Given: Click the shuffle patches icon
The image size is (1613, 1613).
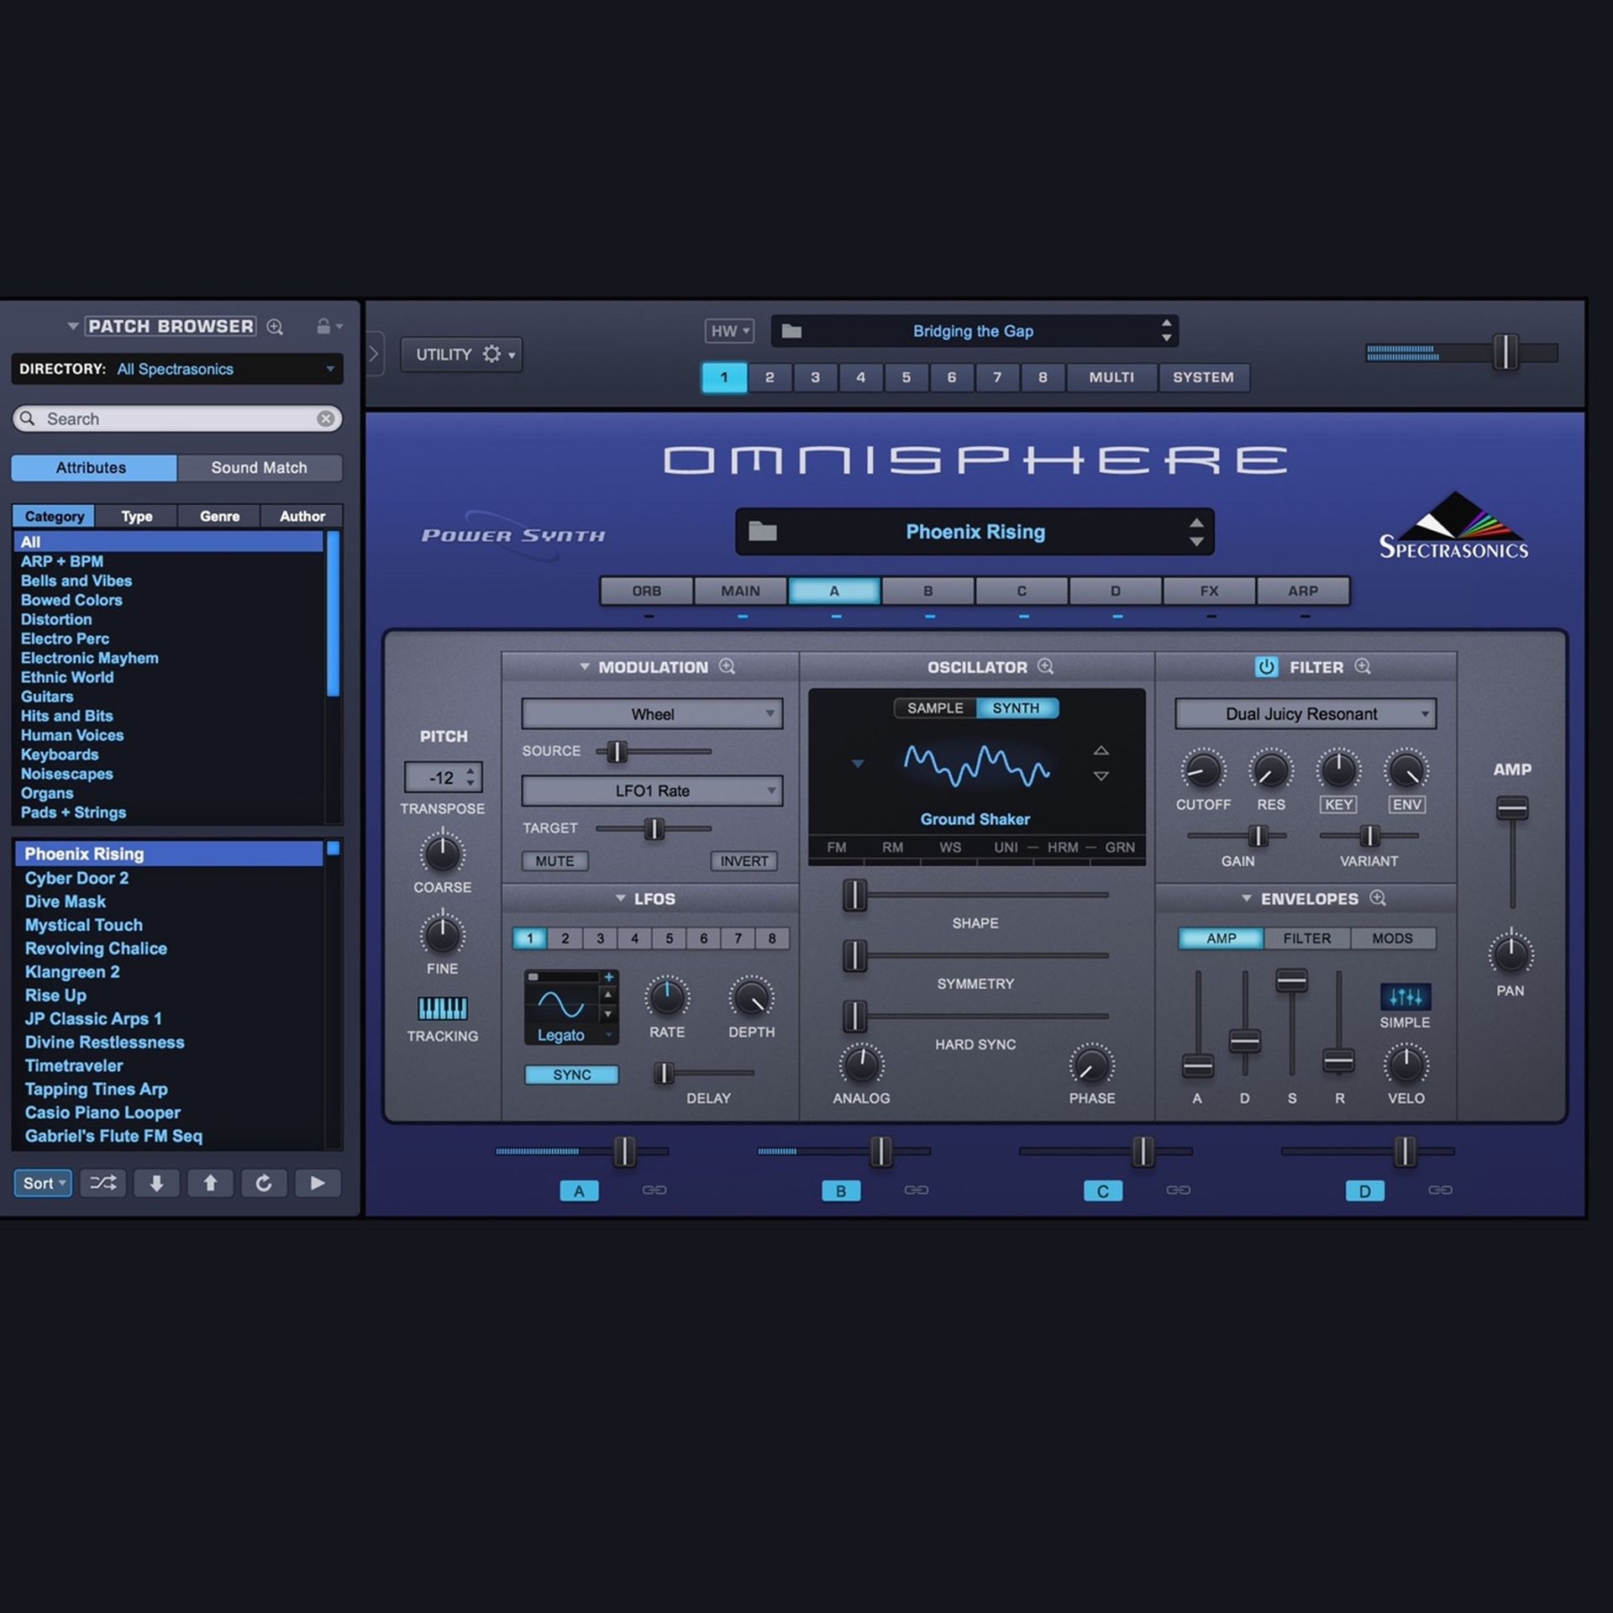Looking at the screenshot, I should coord(103,1183).
